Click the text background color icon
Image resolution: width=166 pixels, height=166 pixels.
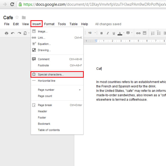pos(128,33)
